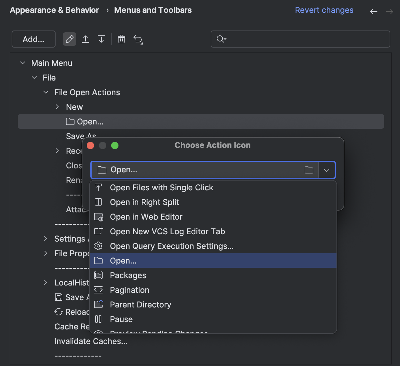Click the forward arrow navigation icon
Image resolution: width=400 pixels, height=366 pixels.
pos(390,12)
